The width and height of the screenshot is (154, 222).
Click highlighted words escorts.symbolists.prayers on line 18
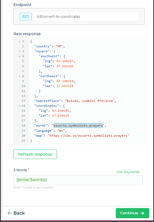click(x=78, y=126)
